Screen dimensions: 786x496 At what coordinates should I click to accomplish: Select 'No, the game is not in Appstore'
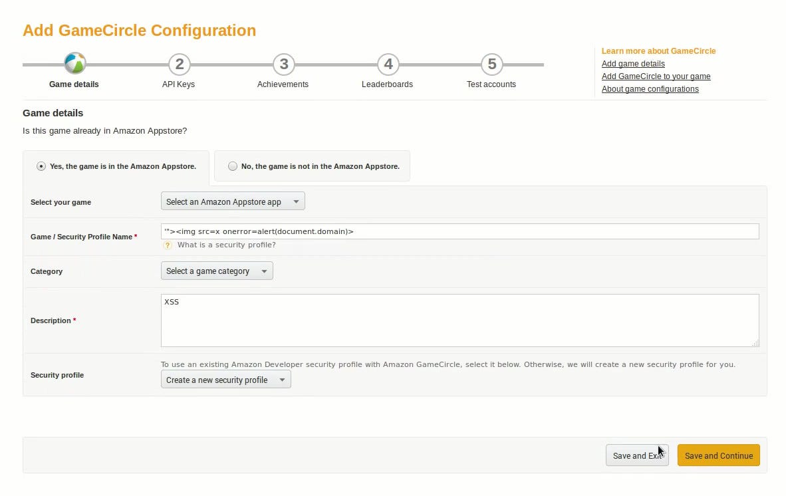tap(232, 166)
